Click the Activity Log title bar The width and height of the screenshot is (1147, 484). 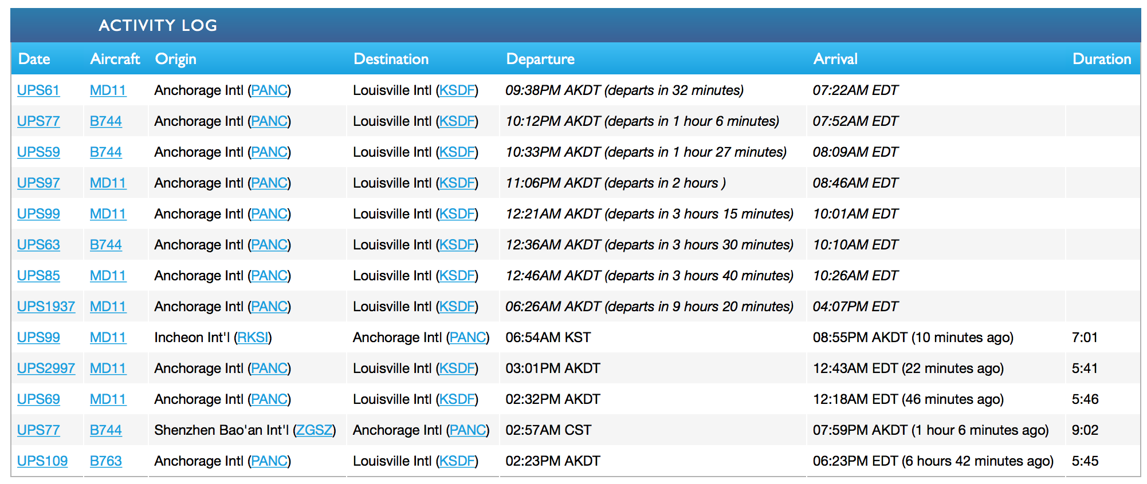pyautogui.click(x=158, y=25)
